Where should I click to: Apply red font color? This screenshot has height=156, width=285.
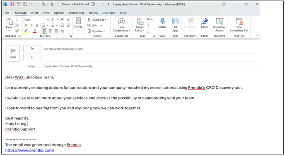point(35,31)
